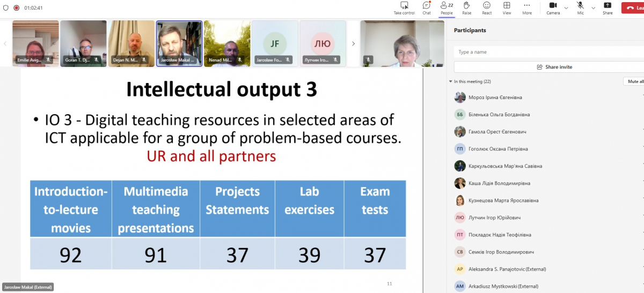644x293 pixels.
Task: Select participant Aleksandra S. Panajotovic (External)
Action: click(501, 269)
